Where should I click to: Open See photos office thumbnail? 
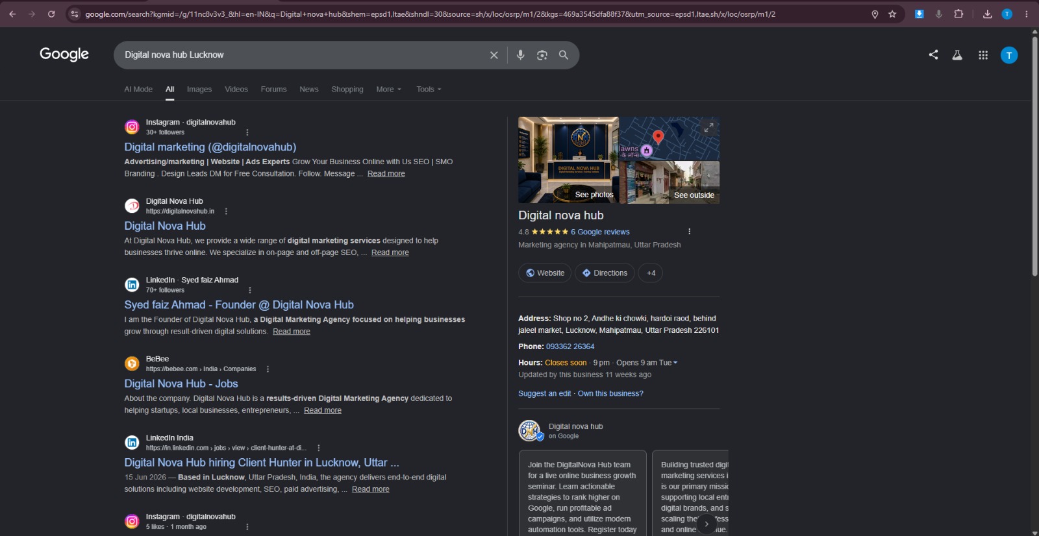coord(568,160)
